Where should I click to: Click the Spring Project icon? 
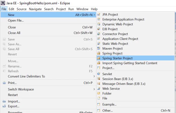pyautogui.click(x=99, y=53)
